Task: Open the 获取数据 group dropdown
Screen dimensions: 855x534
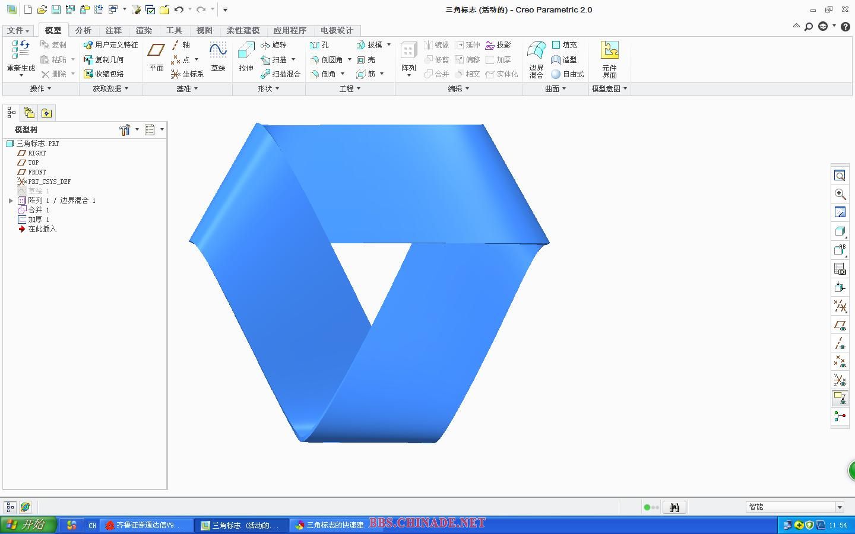Action: (110, 88)
